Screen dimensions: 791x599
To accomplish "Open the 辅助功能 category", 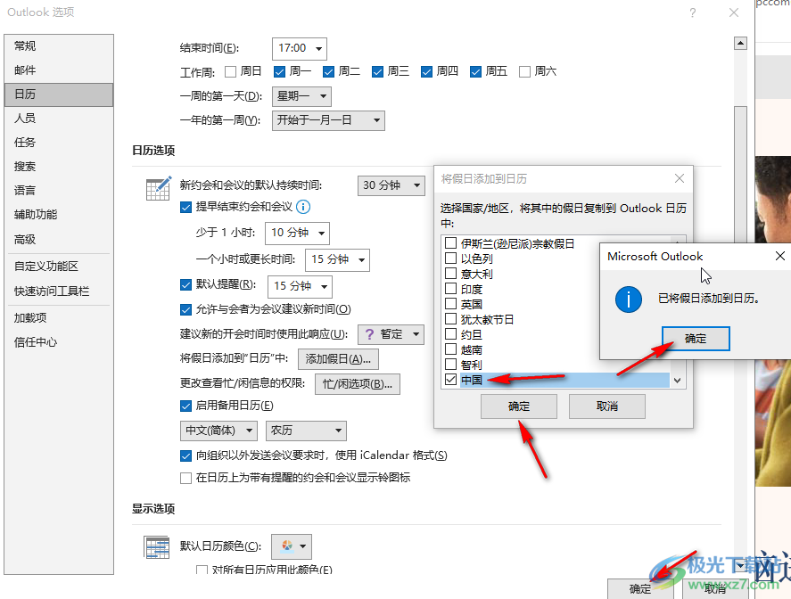I will 59,215.
